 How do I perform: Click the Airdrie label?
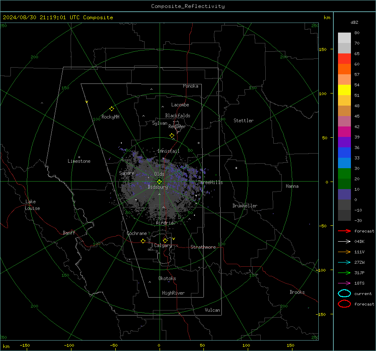tap(165, 223)
